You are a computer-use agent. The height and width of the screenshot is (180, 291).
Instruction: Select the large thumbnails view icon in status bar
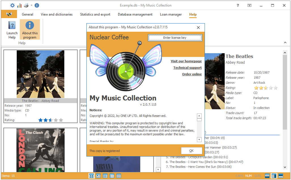click(92, 176)
